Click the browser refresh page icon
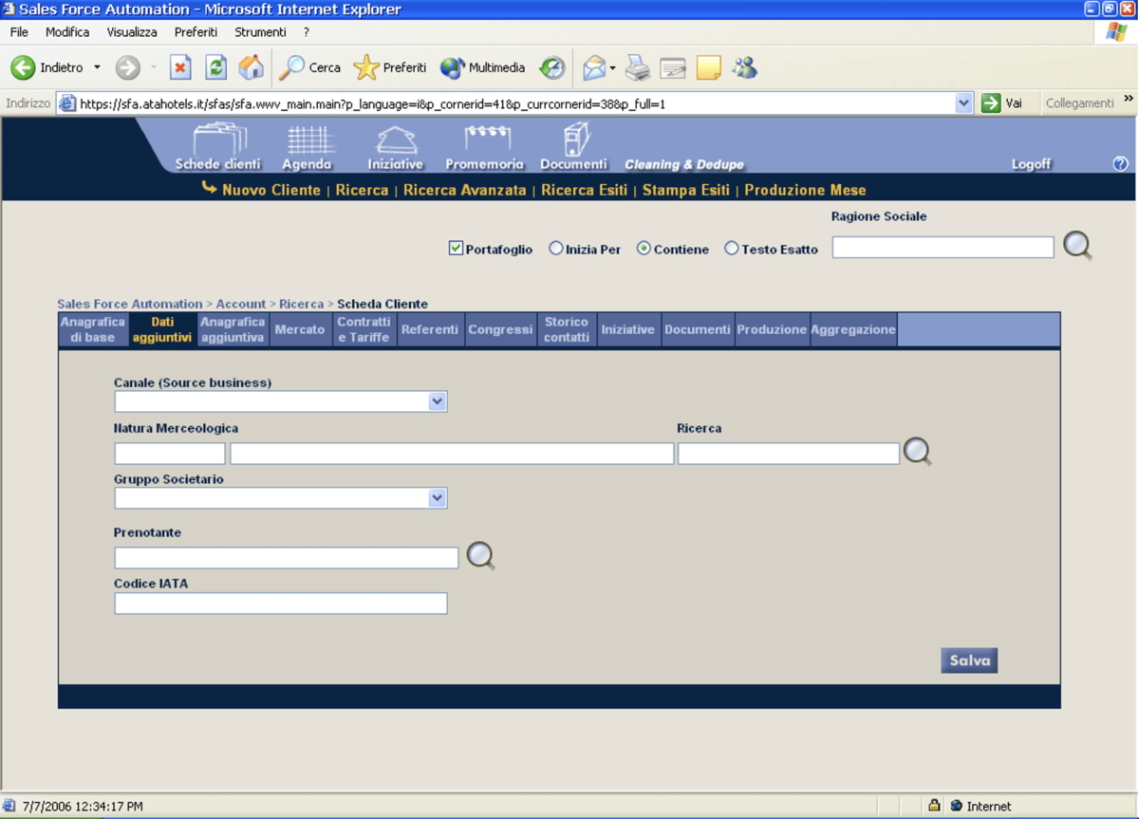Viewport: 1139px width, 819px height. coord(216,67)
